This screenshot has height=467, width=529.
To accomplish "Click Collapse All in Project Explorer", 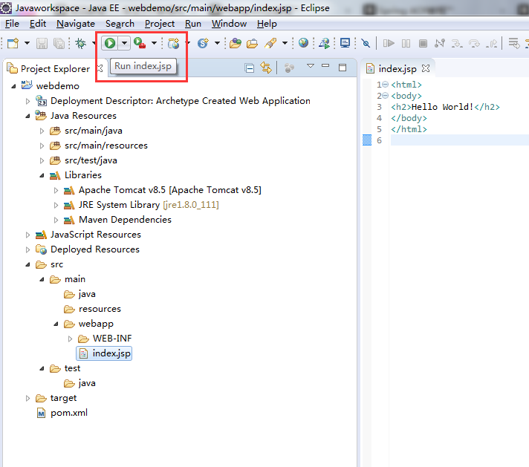I will (250, 68).
